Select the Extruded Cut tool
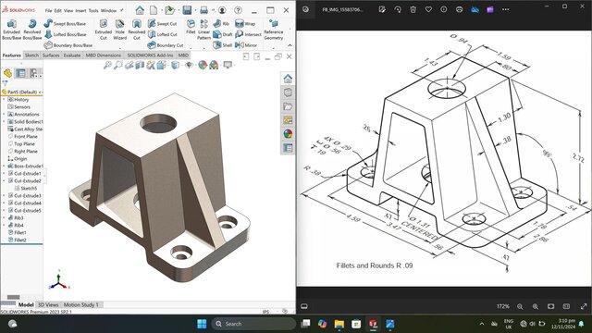Viewport: 592px width, 333px height. (103, 29)
